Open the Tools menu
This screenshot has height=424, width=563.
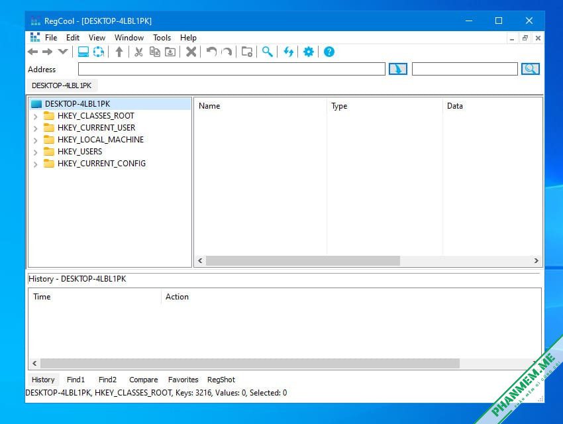pos(162,38)
